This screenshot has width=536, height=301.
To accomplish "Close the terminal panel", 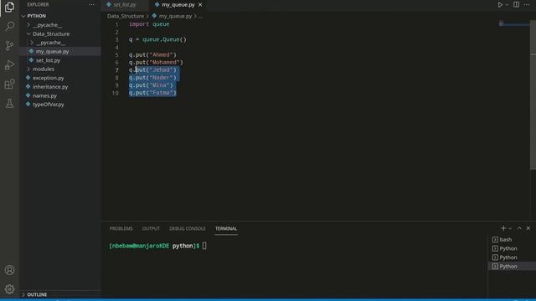I will click(x=528, y=228).
